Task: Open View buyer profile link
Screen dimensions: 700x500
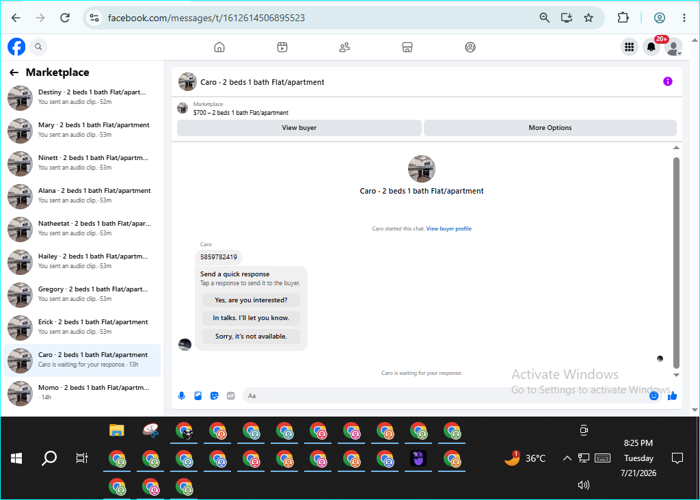Action: point(448,228)
